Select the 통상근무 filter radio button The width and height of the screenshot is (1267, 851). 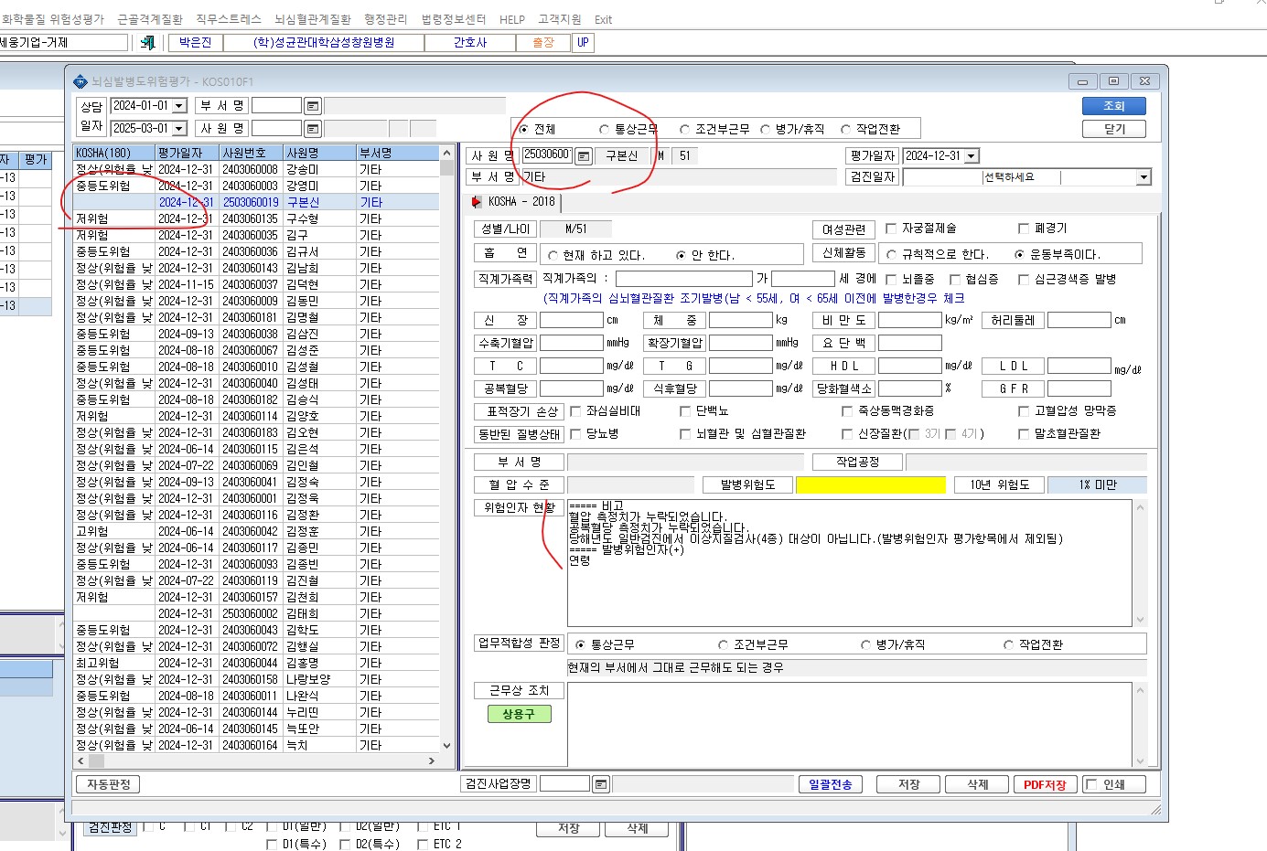click(604, 130)
